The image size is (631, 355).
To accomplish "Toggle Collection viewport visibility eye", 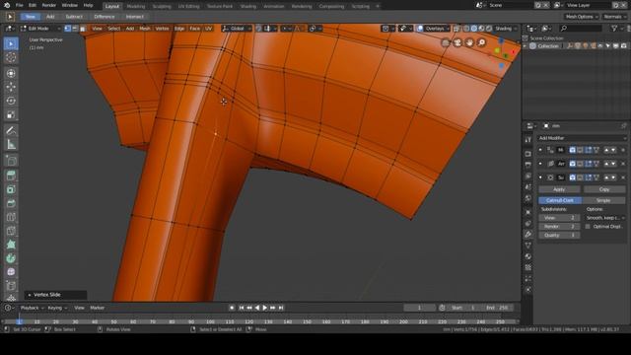I will [x=600, y=46].
